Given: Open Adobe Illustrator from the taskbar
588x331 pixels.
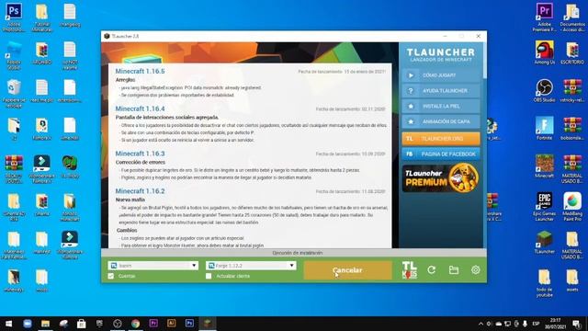Looking at the screenshot, I should click(x=172, y=324).
